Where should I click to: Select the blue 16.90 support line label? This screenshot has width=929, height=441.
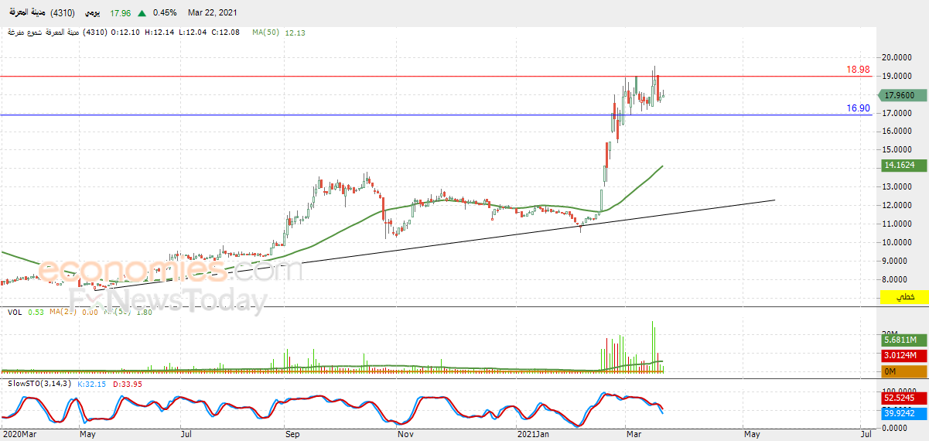858,108
